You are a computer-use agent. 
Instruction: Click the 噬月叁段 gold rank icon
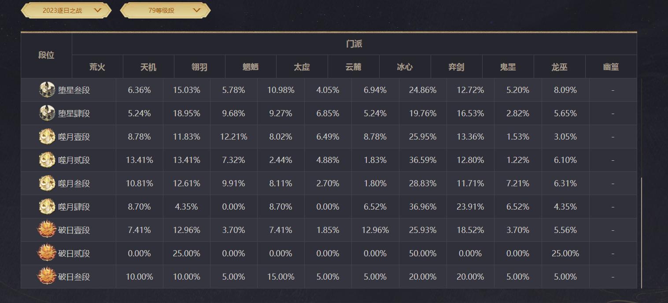[x=47, y=183]
